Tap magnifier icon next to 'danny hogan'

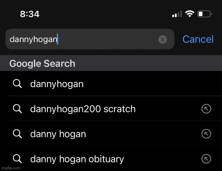click(17, 134)
